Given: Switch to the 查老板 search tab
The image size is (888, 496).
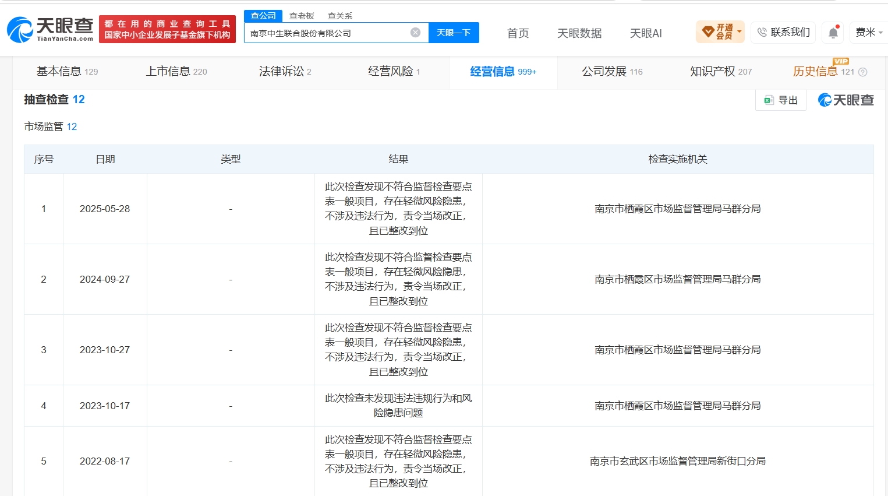Looking at the screenshot, I should (x=302, y=16).
